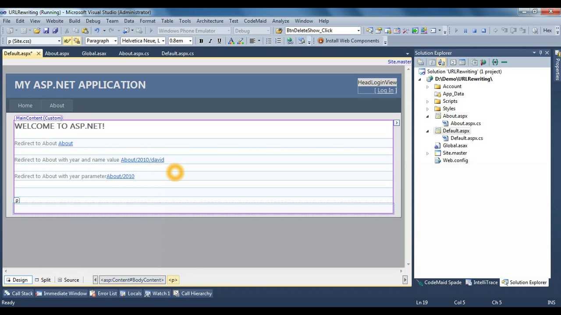561x315 pixels.
Task: Switch to the Default.aspx.cs tab
Action: (x=178, y=53)
